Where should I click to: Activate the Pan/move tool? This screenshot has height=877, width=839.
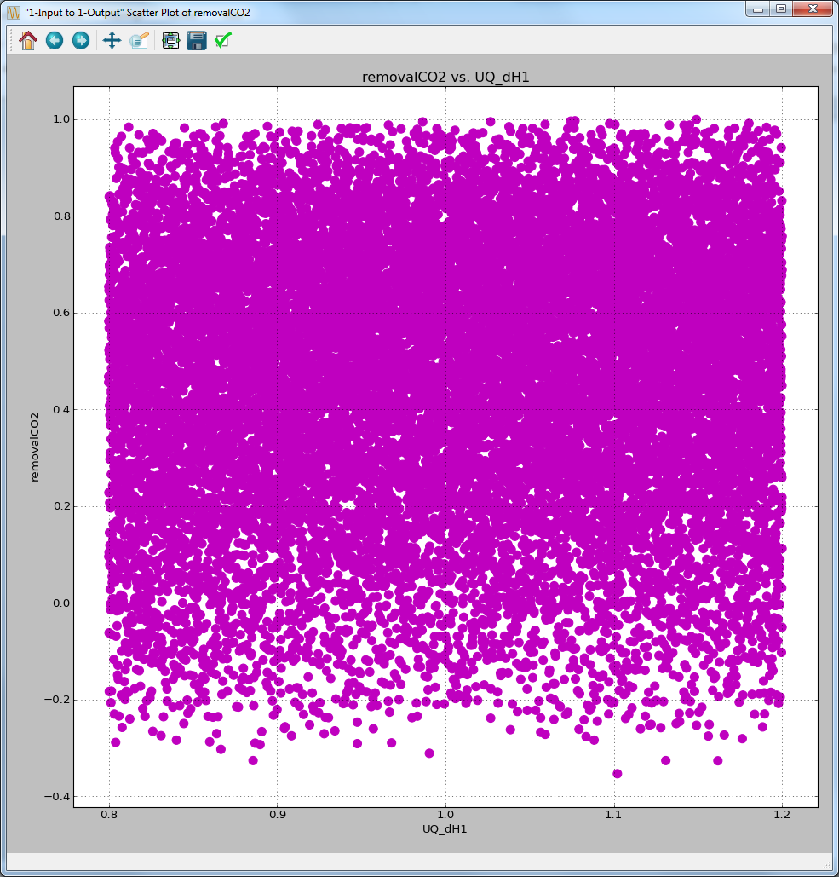111,40
